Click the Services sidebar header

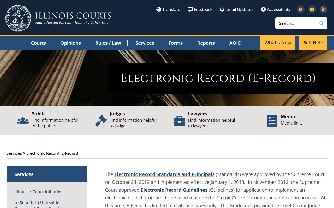point(47,174)
